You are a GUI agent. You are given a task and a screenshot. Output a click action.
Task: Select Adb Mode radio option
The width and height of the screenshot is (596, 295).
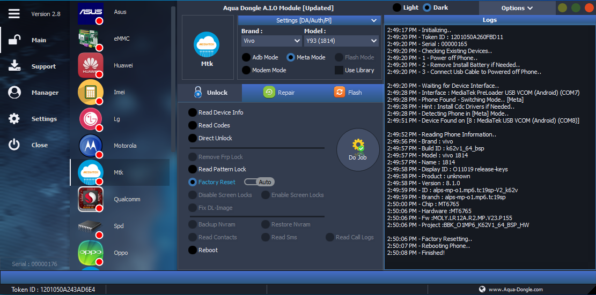pyautogui.click(x=246, y=57)
